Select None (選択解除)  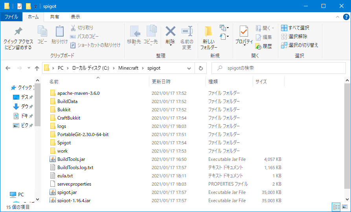294,36
